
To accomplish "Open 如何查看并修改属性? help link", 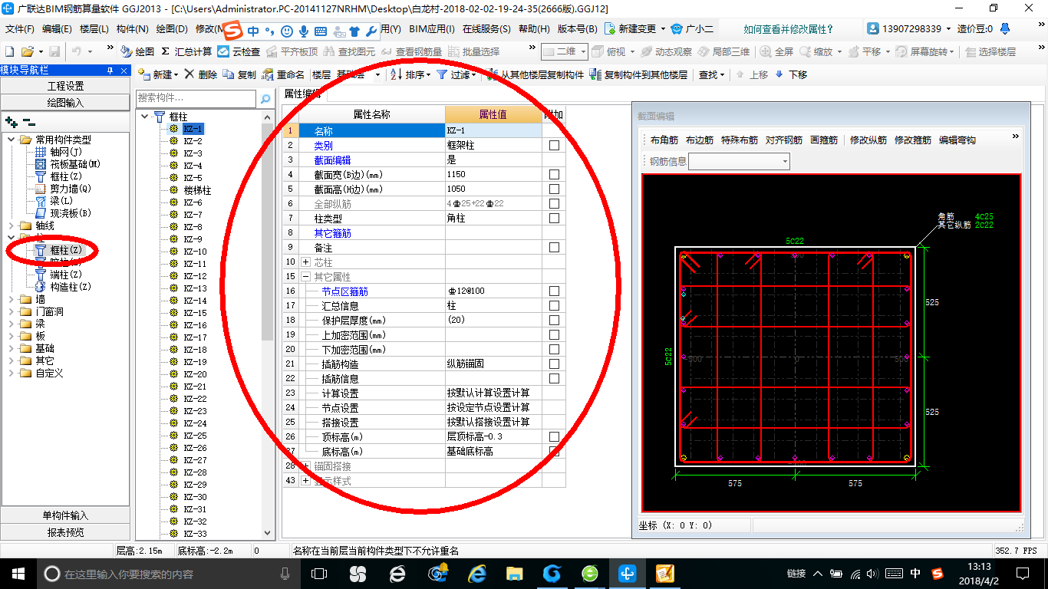I will (x=789, y=29).
